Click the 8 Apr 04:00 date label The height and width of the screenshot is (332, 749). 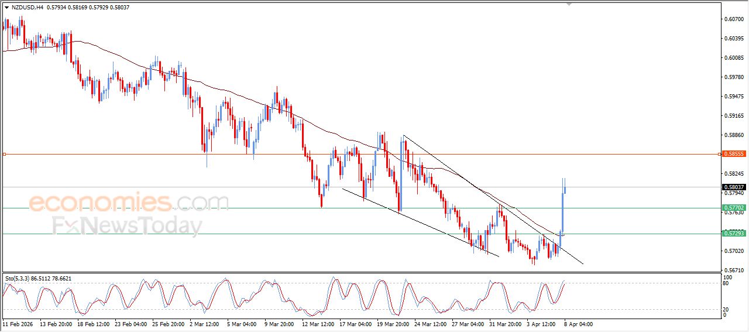tap(578, 323)
